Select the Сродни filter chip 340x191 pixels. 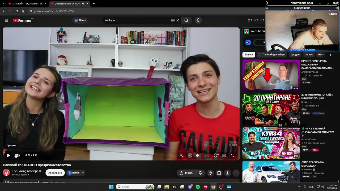295,55
